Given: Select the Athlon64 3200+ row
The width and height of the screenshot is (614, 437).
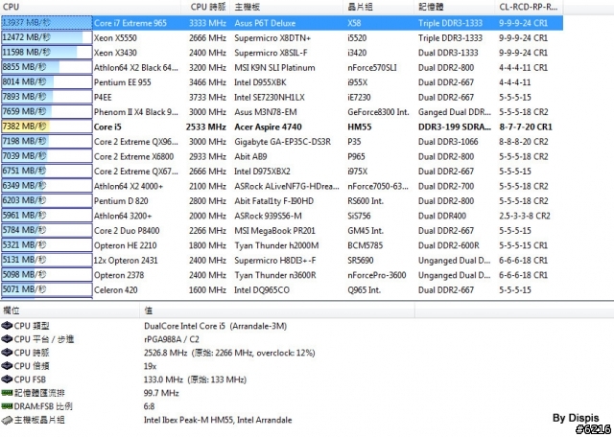Looking at the screenshot, I should tap(282, 216).
